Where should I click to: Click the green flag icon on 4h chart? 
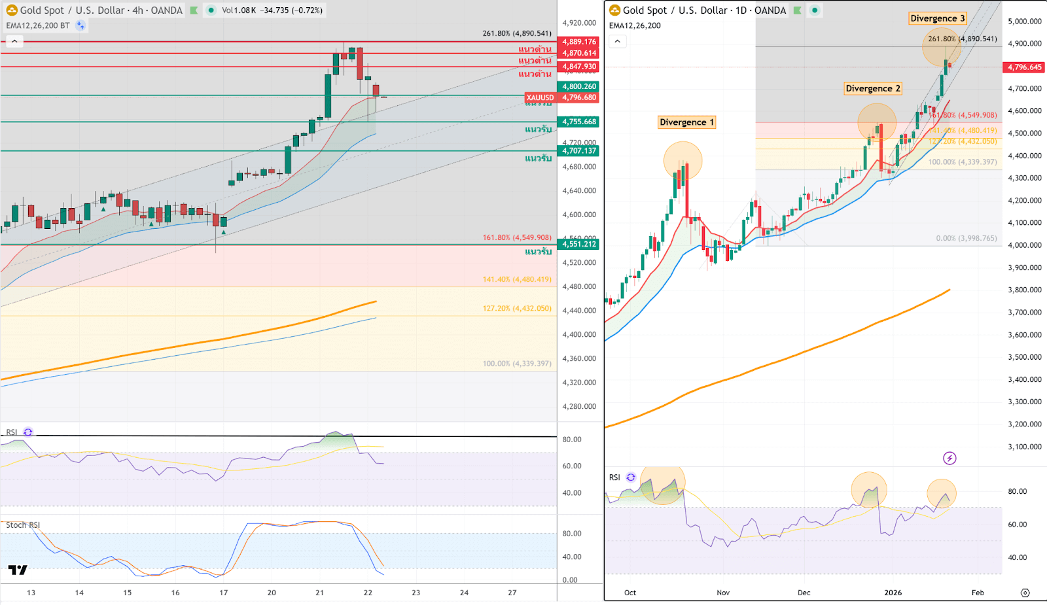pyautogui.click(x=194, y=10)
